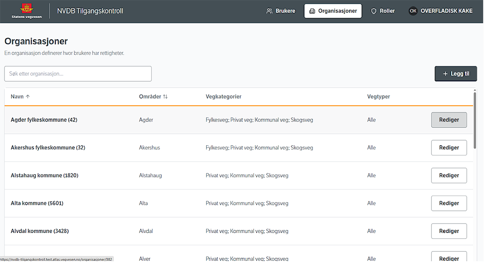Focus the Søk etter organisasjon field
This screenshot has width=484, height=272.
78,74
